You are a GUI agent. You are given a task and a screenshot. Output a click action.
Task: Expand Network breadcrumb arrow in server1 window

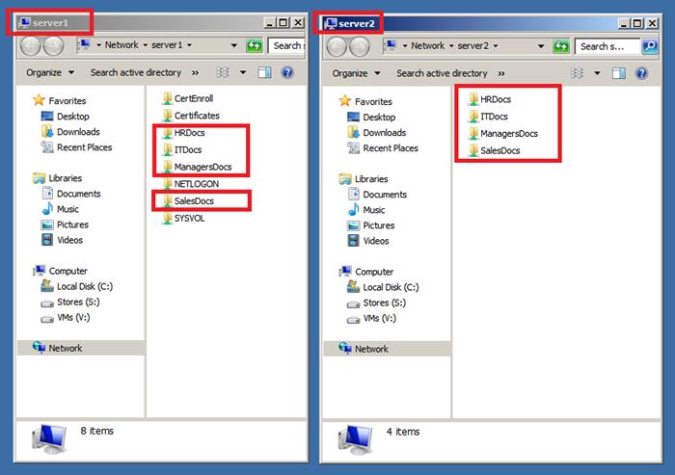click(x=145, y=44)
